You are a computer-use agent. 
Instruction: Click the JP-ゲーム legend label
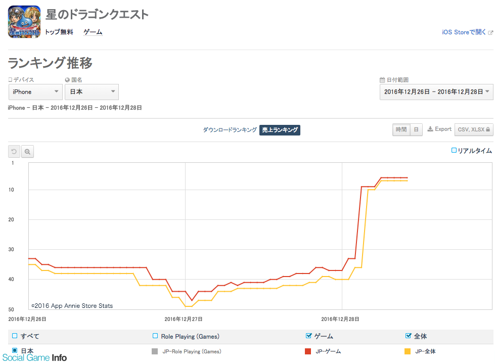(x=328, y=351)
